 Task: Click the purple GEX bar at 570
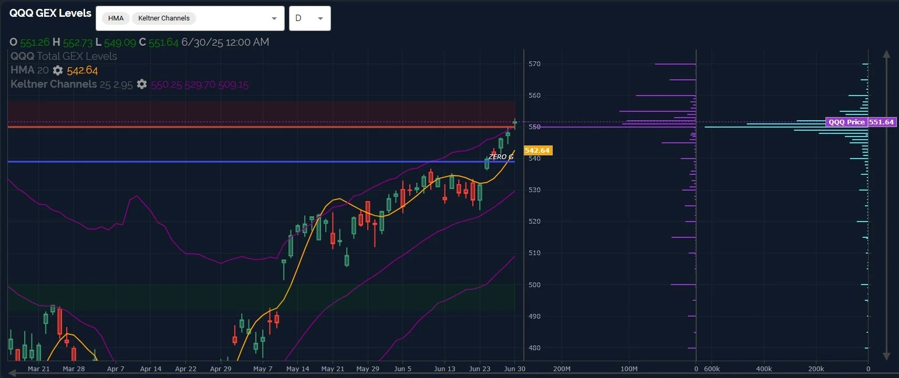click(x=675, y=64)
